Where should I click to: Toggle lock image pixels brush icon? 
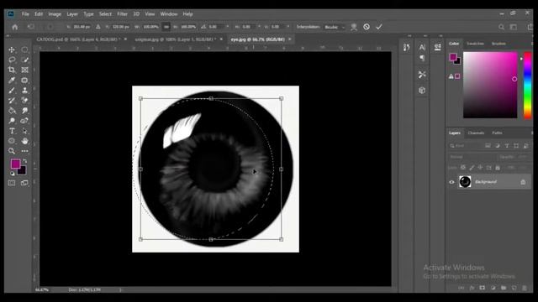tap(472, 168)
